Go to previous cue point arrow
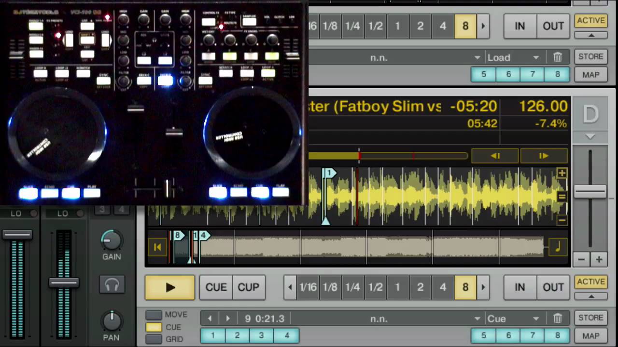 pyautogui.click(x=210, y=319)
